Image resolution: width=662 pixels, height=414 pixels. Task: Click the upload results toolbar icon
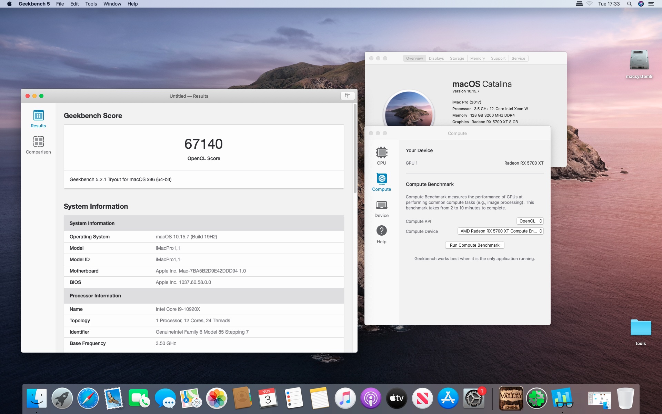tap(347, 96)
